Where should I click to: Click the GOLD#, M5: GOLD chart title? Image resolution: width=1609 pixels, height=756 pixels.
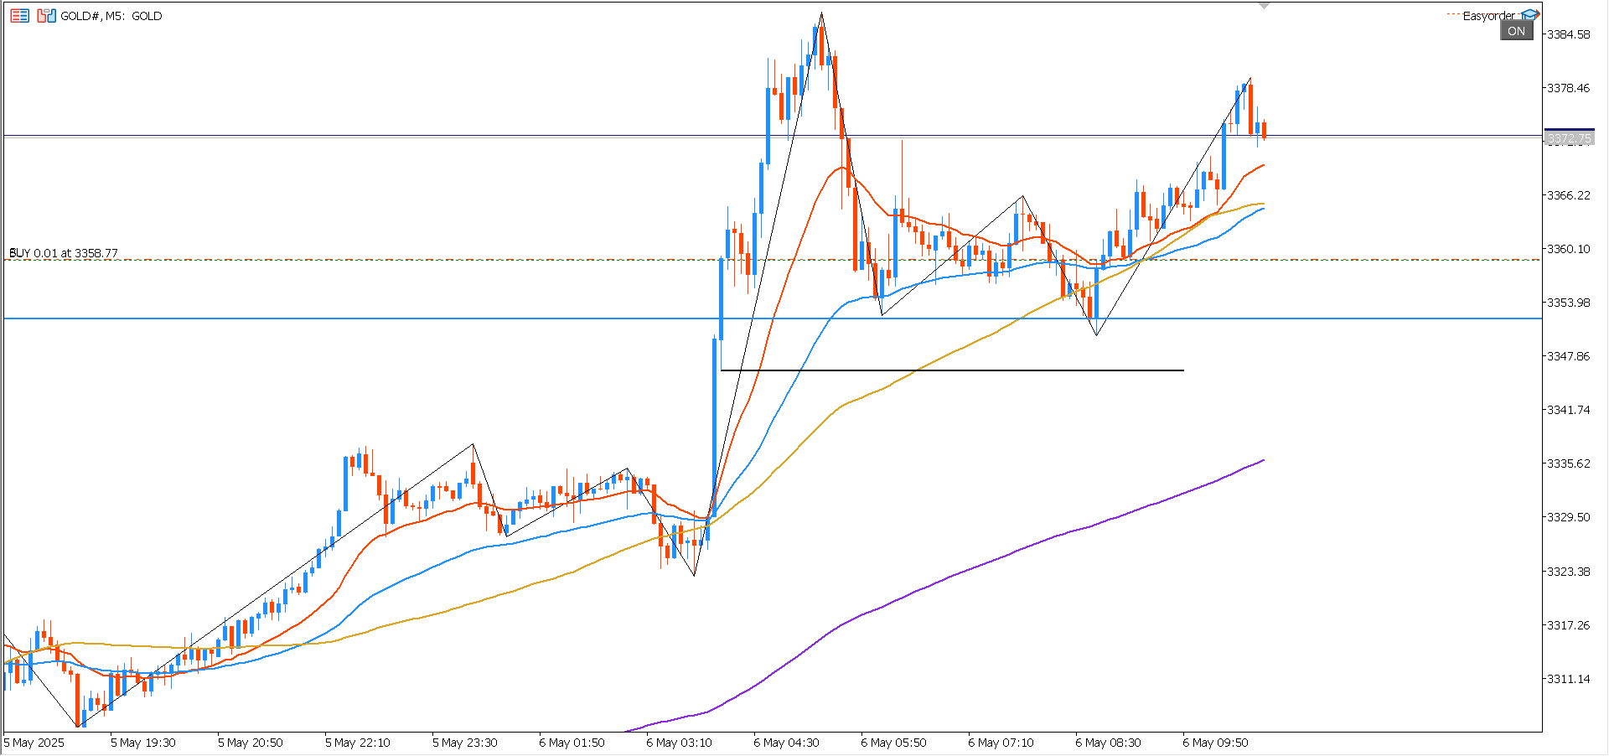tap(111, 16)
